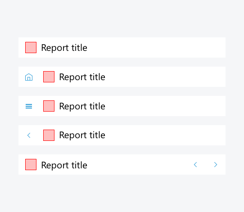Click empty white space in the hamburger menu header
Image resolution: width=244 pixels, height=212 pixels.
[165, 106]
